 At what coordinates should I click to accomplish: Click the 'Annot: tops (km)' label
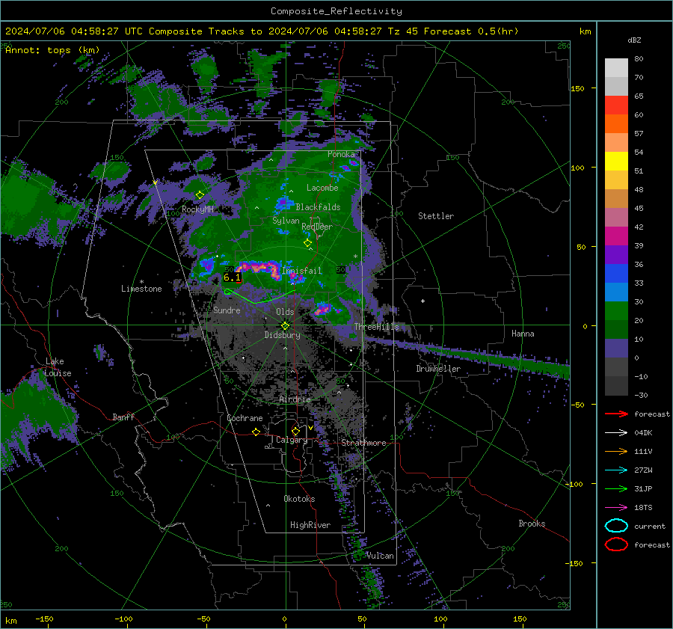pyautogui.click(x=52, y=50)
